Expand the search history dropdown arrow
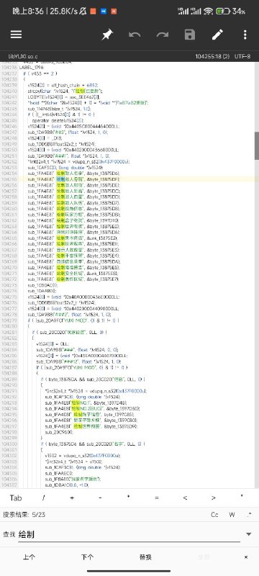The image size is (259, 576). coord(249,534)
